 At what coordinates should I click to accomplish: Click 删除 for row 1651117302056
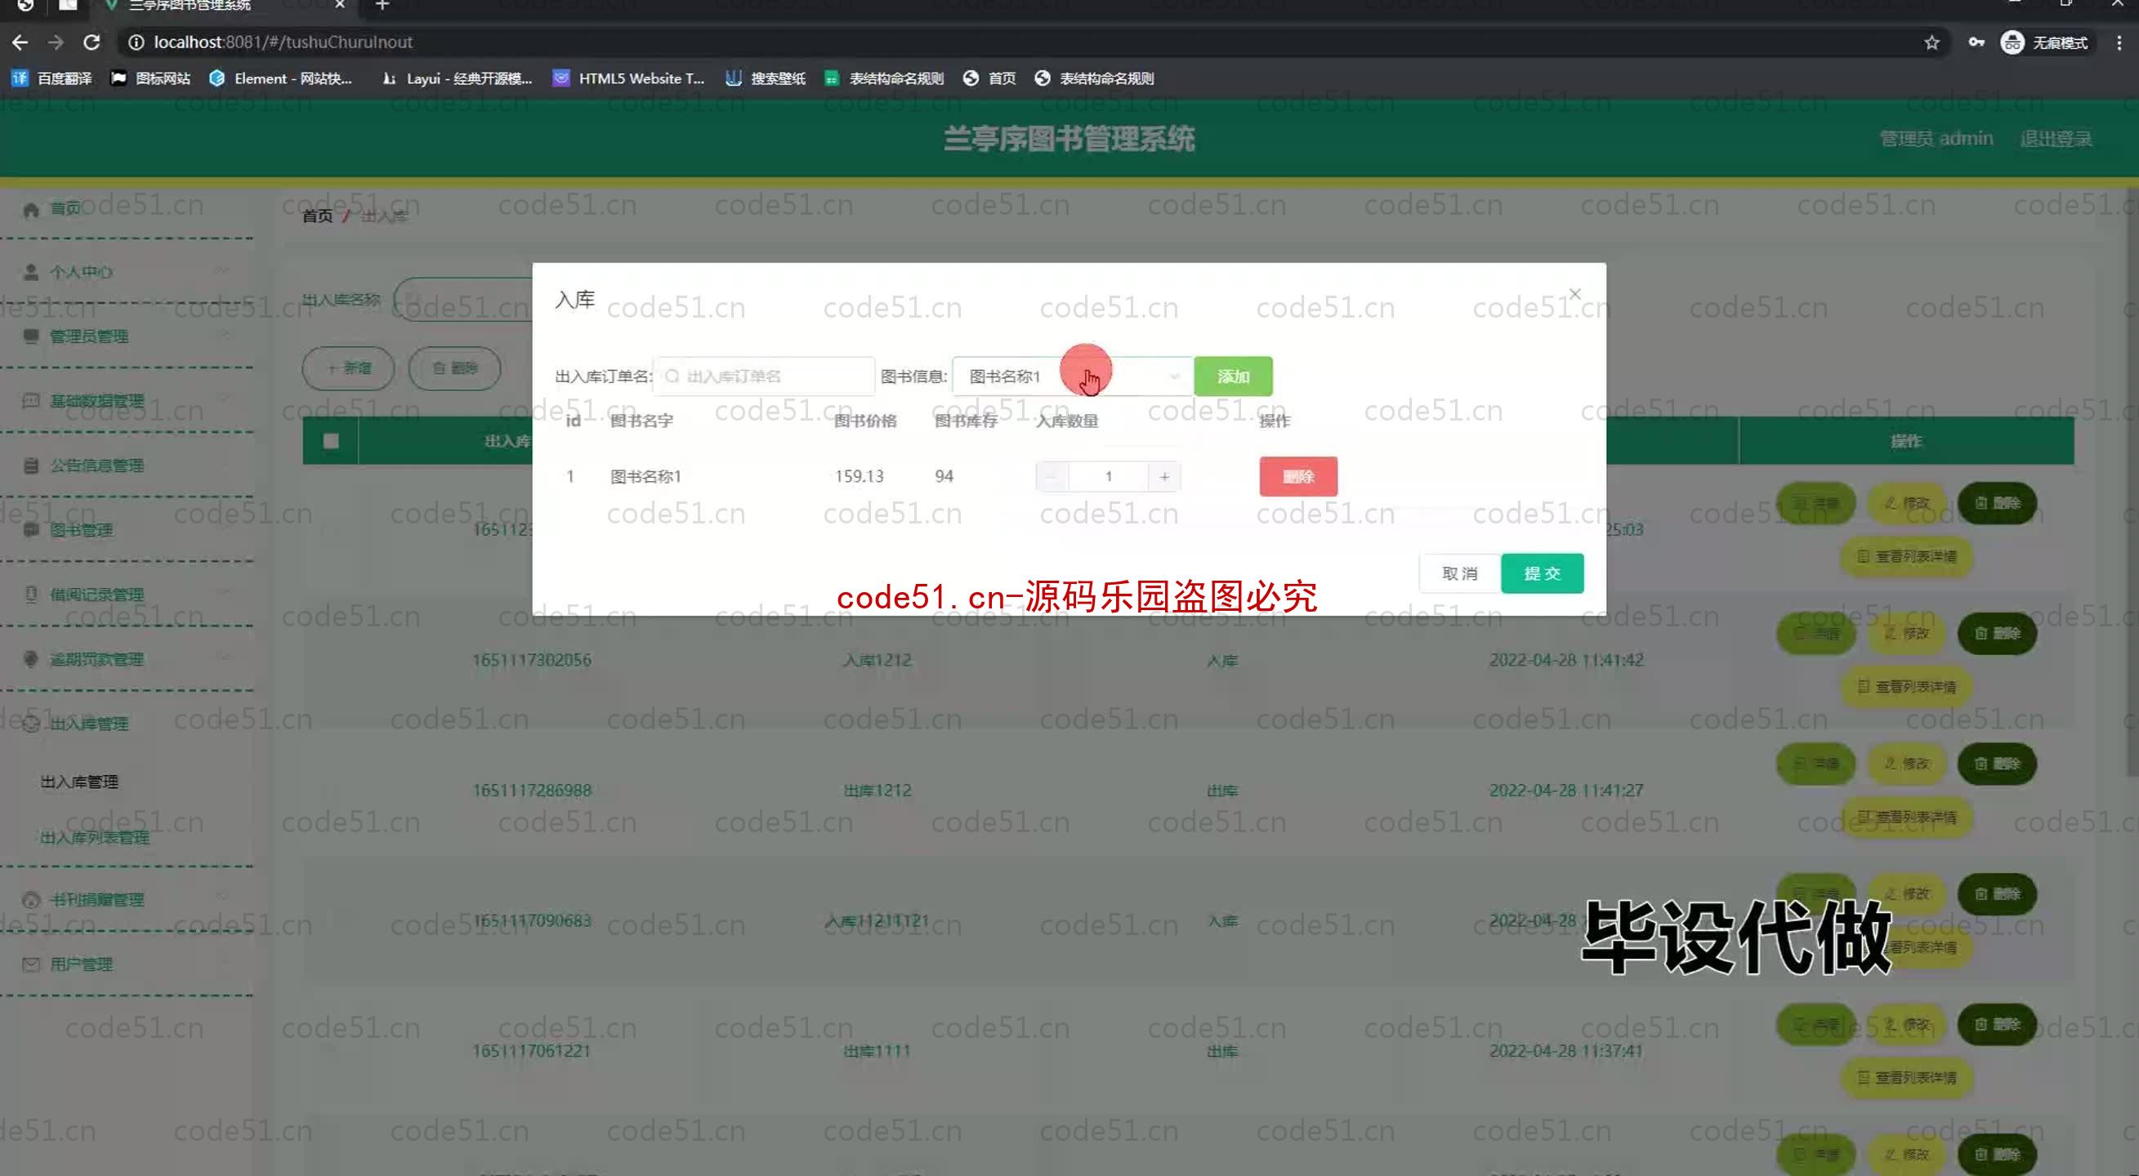click(1996, 633)
